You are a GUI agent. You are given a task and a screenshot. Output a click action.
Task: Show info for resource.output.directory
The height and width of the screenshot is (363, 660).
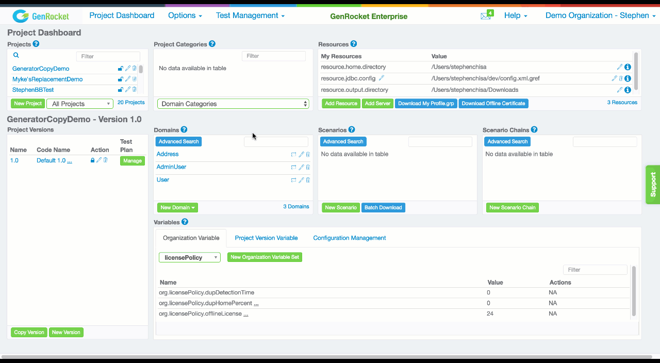(x=628, y=90)
